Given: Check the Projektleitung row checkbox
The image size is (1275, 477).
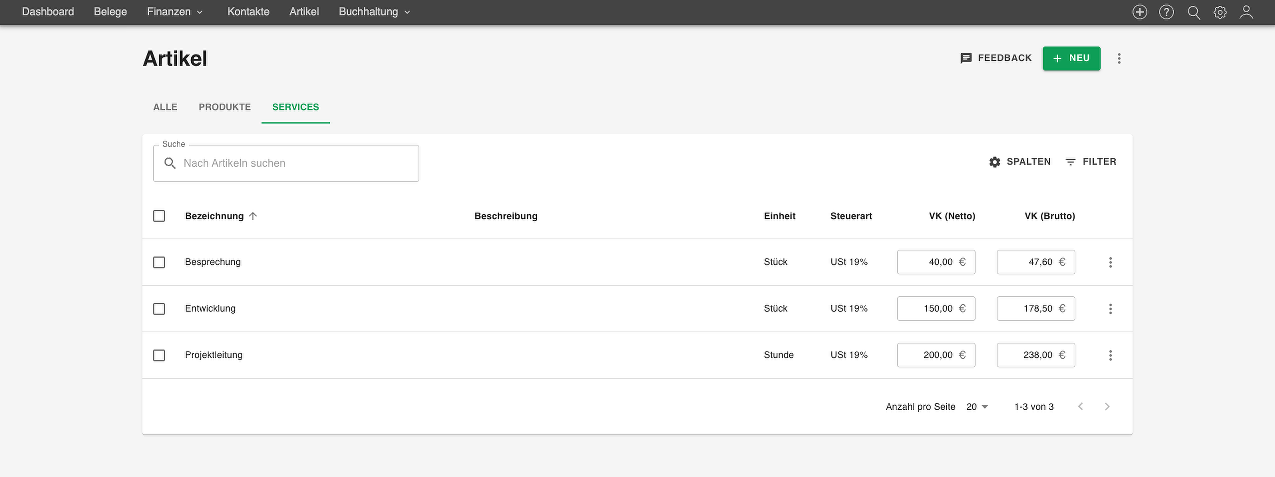Looking at the screenshot, I should [x=159, y=355].
